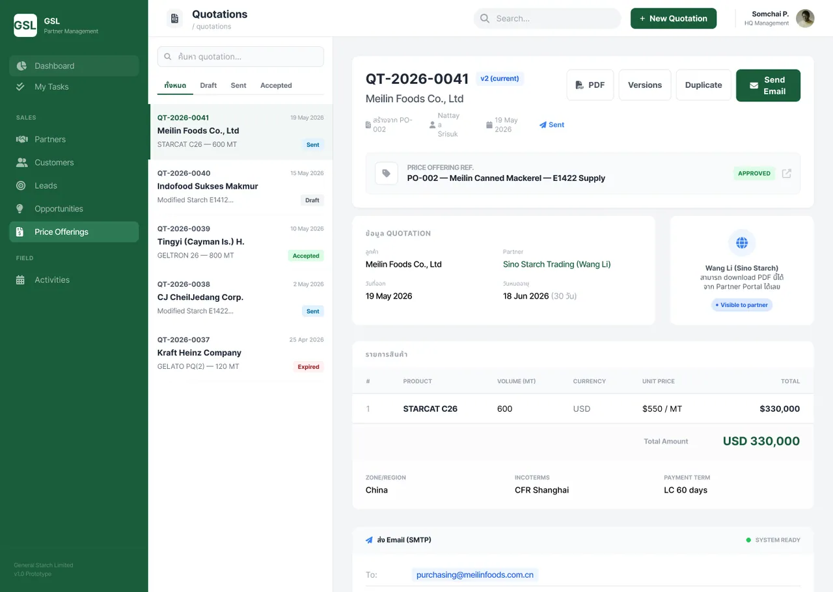Click the USD 330,000 total amount

pyautogui.click(x=761, y=441)
